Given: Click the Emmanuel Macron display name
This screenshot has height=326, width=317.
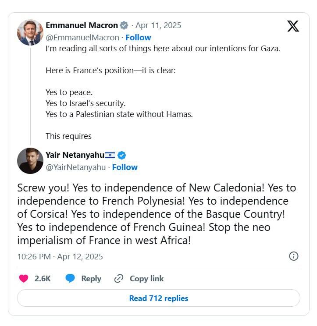Looking at the screenshot, I should point(82,25).
